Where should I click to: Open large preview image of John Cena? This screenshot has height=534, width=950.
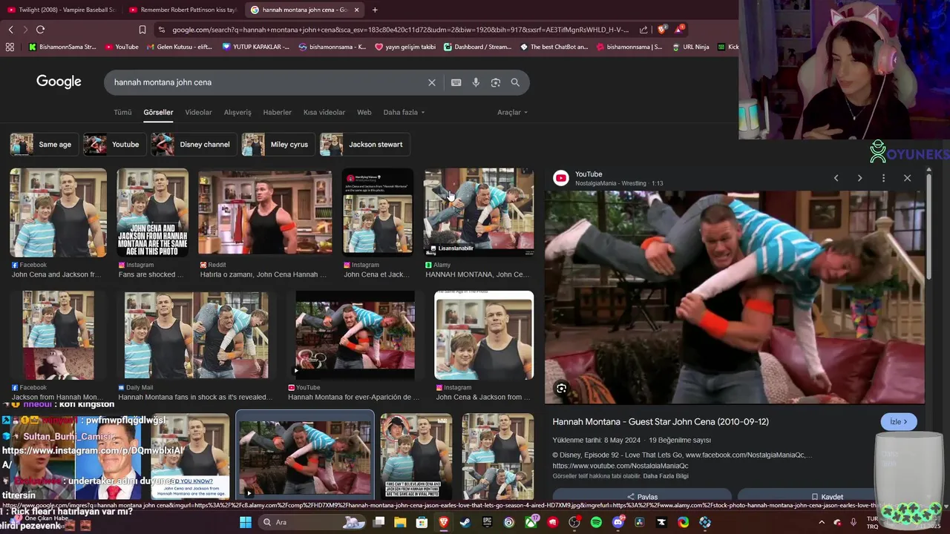tap(735, 297)
